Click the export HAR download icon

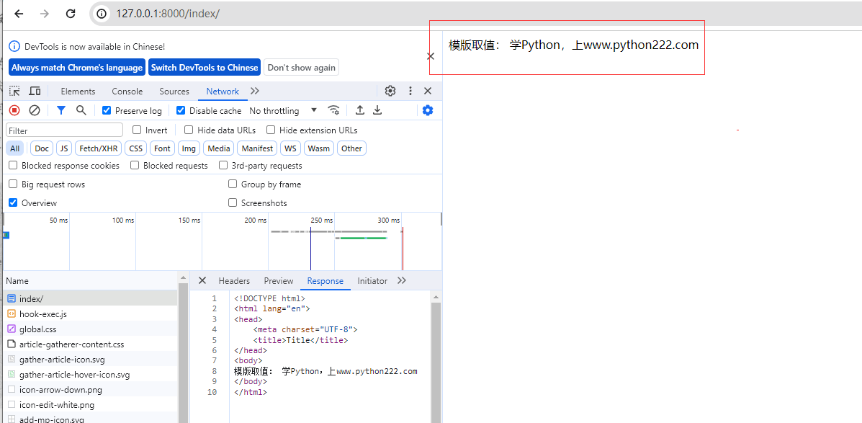pos(377,110)
